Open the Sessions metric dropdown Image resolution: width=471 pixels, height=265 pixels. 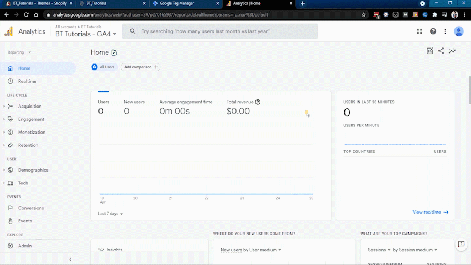click(x=379, y=250)
